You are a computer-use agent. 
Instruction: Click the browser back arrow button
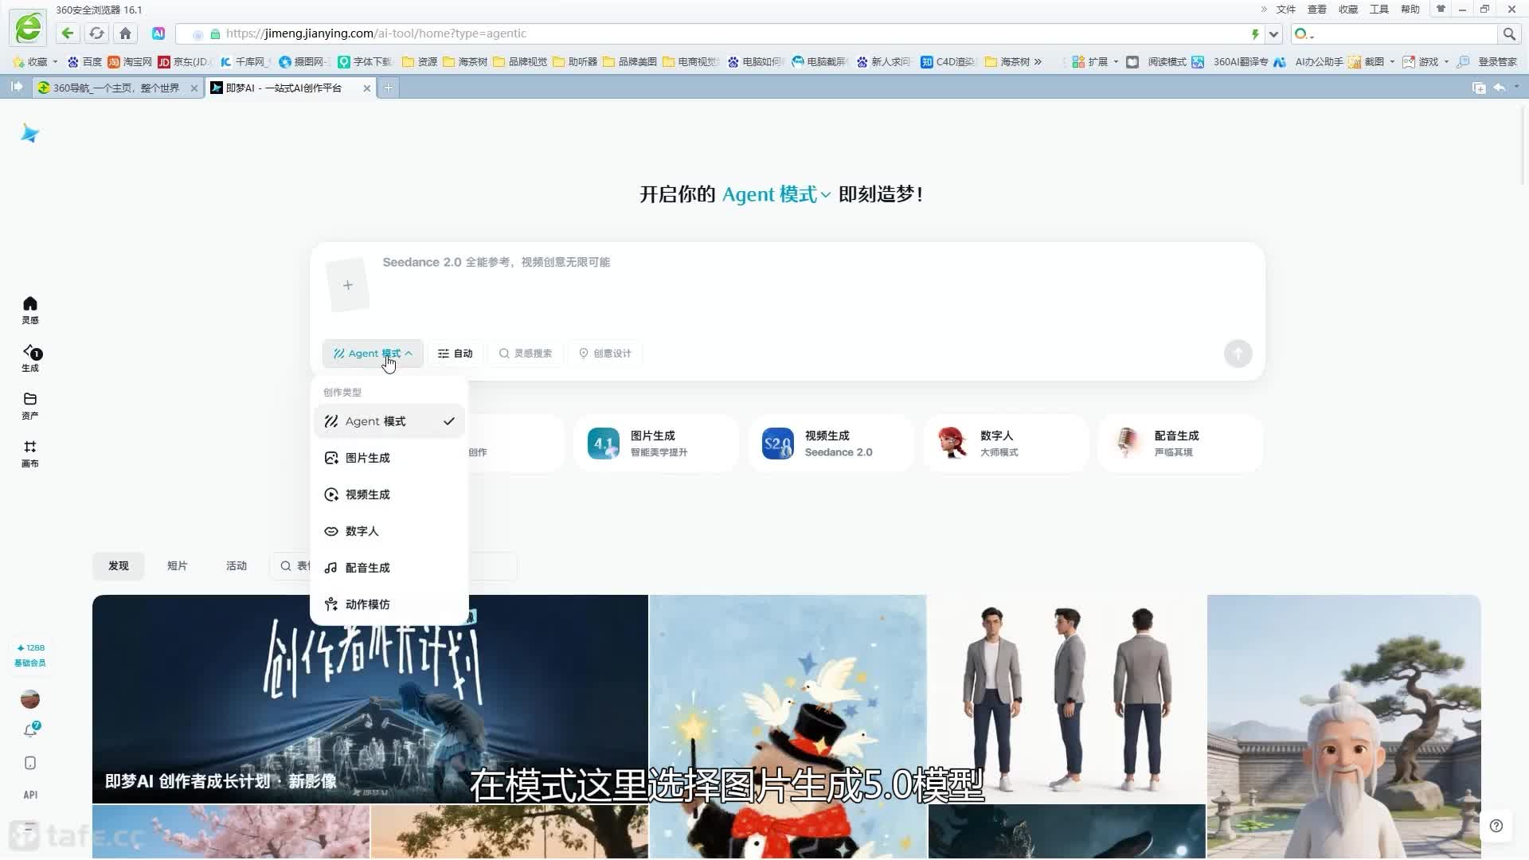[x=68, y=33]
